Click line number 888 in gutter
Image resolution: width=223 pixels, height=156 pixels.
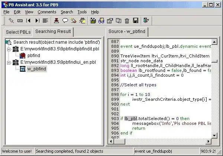pyautogui.click(x=115, y=47)
